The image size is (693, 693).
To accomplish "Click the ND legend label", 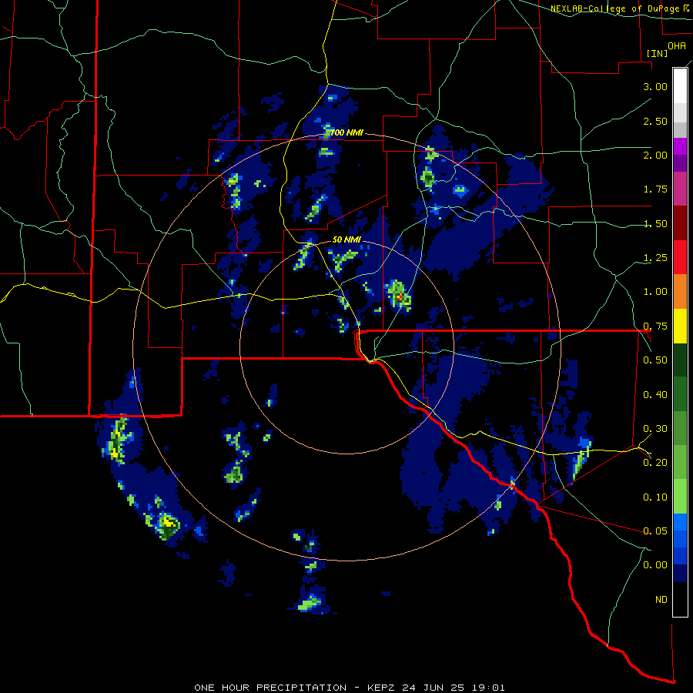I will click(x=661, y=599).
